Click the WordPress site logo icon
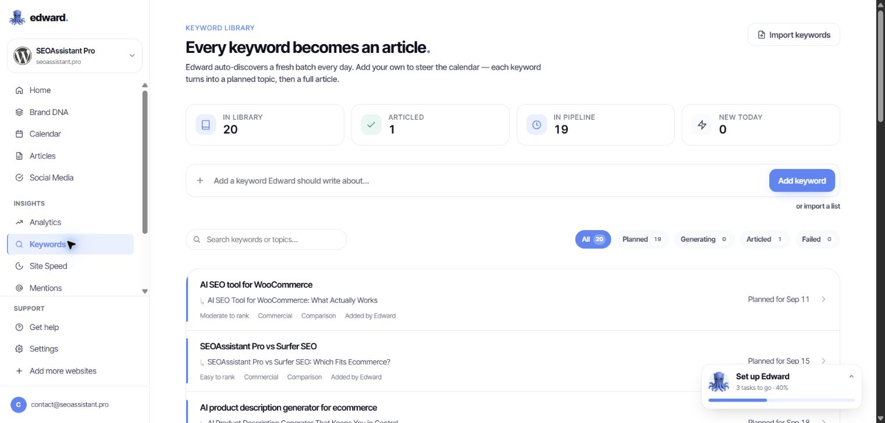Image resolution: width=885 pixels, height=423 pixels. 22,56
